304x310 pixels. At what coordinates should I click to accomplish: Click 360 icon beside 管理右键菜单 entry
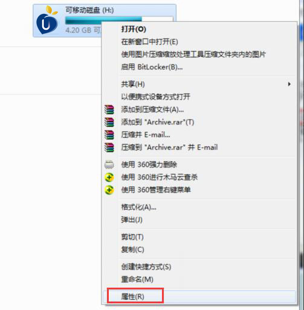click(109, 190)
